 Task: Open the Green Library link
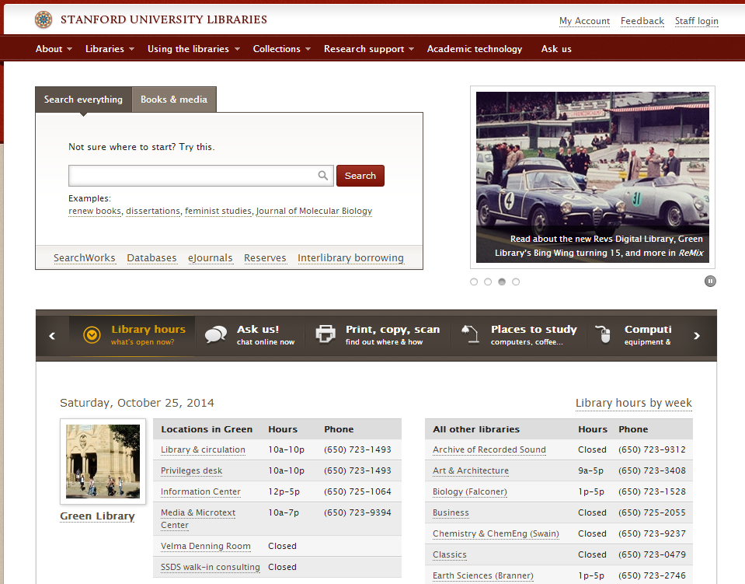coord(97,516)
